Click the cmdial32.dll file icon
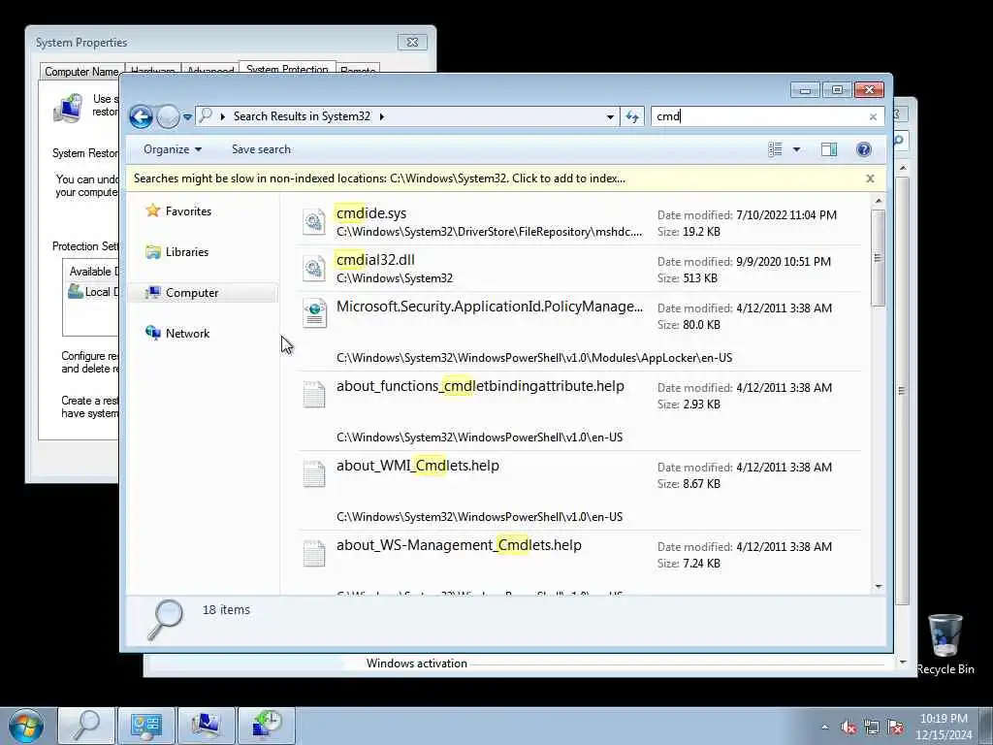The image size is (993, 745). click(x=314, y=268)
